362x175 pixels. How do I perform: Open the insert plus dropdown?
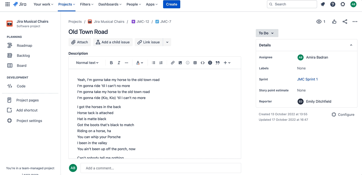(x=227, y=63)
